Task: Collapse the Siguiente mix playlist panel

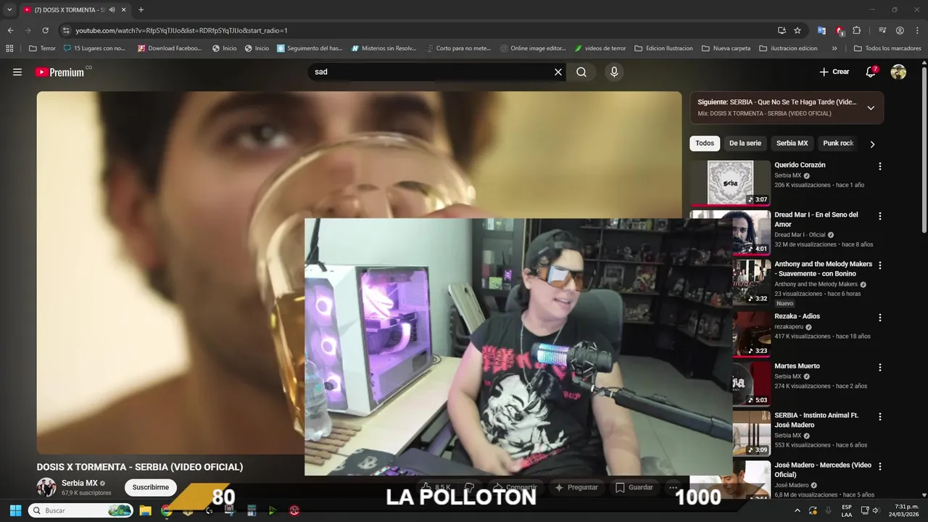Action: pos(871,108)
